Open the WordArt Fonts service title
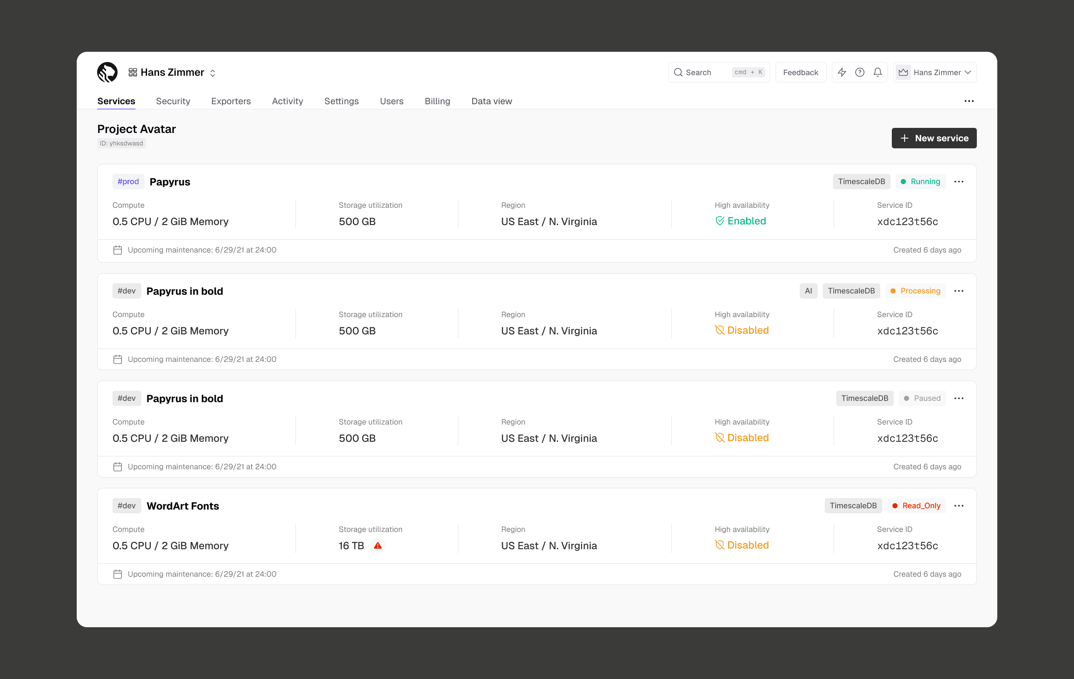1074x679 pixels. coord(183,506)
